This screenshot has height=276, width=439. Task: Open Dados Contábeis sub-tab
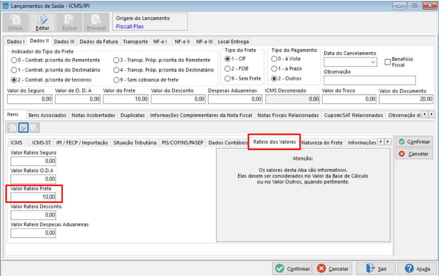[227, 143]
